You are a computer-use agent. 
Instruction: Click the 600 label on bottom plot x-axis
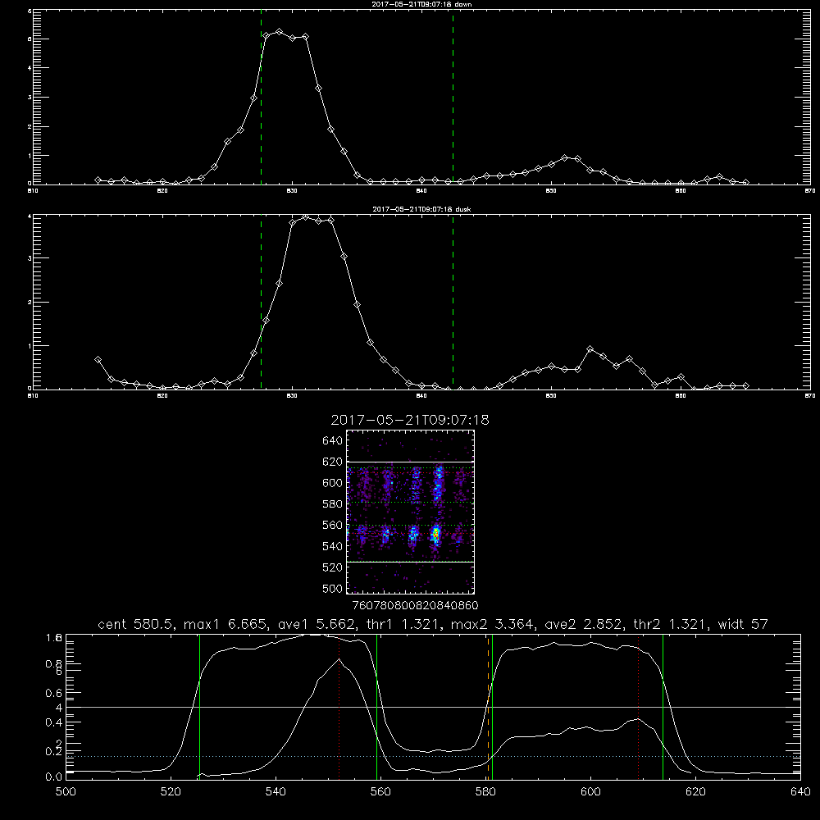click(x=590, y=792)
